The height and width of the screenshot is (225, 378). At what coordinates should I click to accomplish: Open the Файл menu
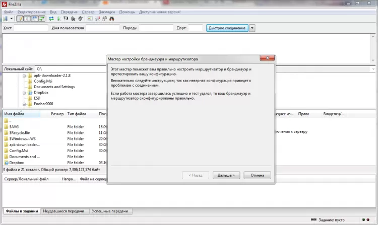coord(9,12)
